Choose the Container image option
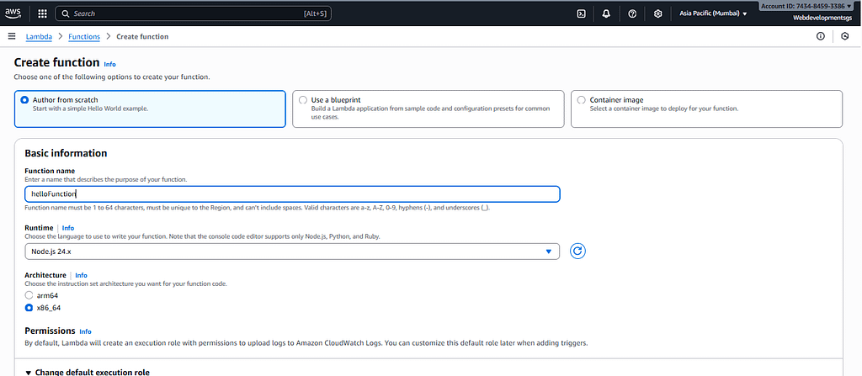 tap(582, 100)
